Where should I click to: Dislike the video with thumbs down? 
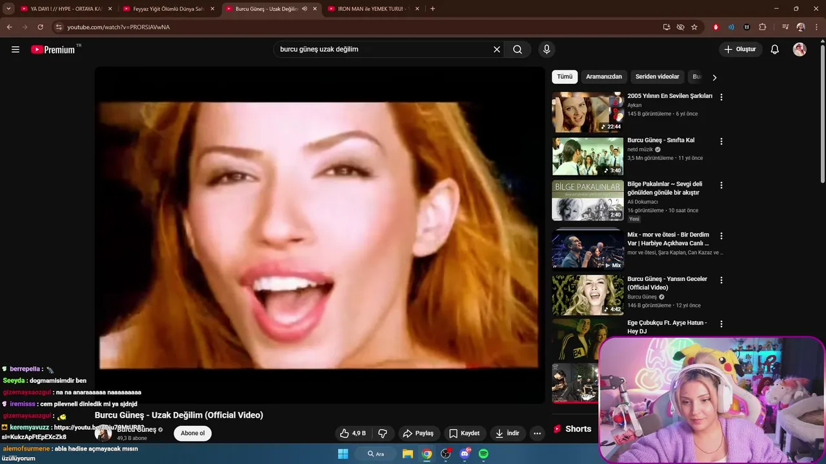(x=383, y=433)
